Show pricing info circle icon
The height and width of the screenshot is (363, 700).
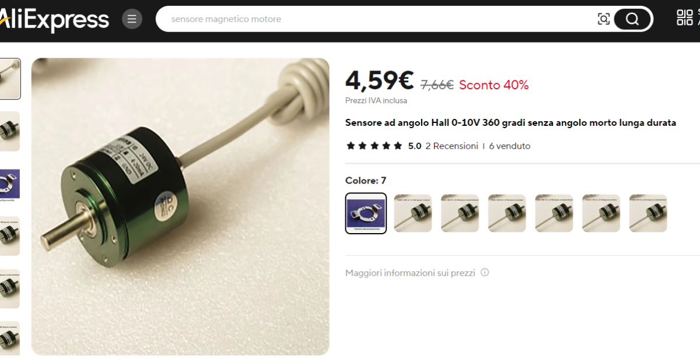click(485, 272)
